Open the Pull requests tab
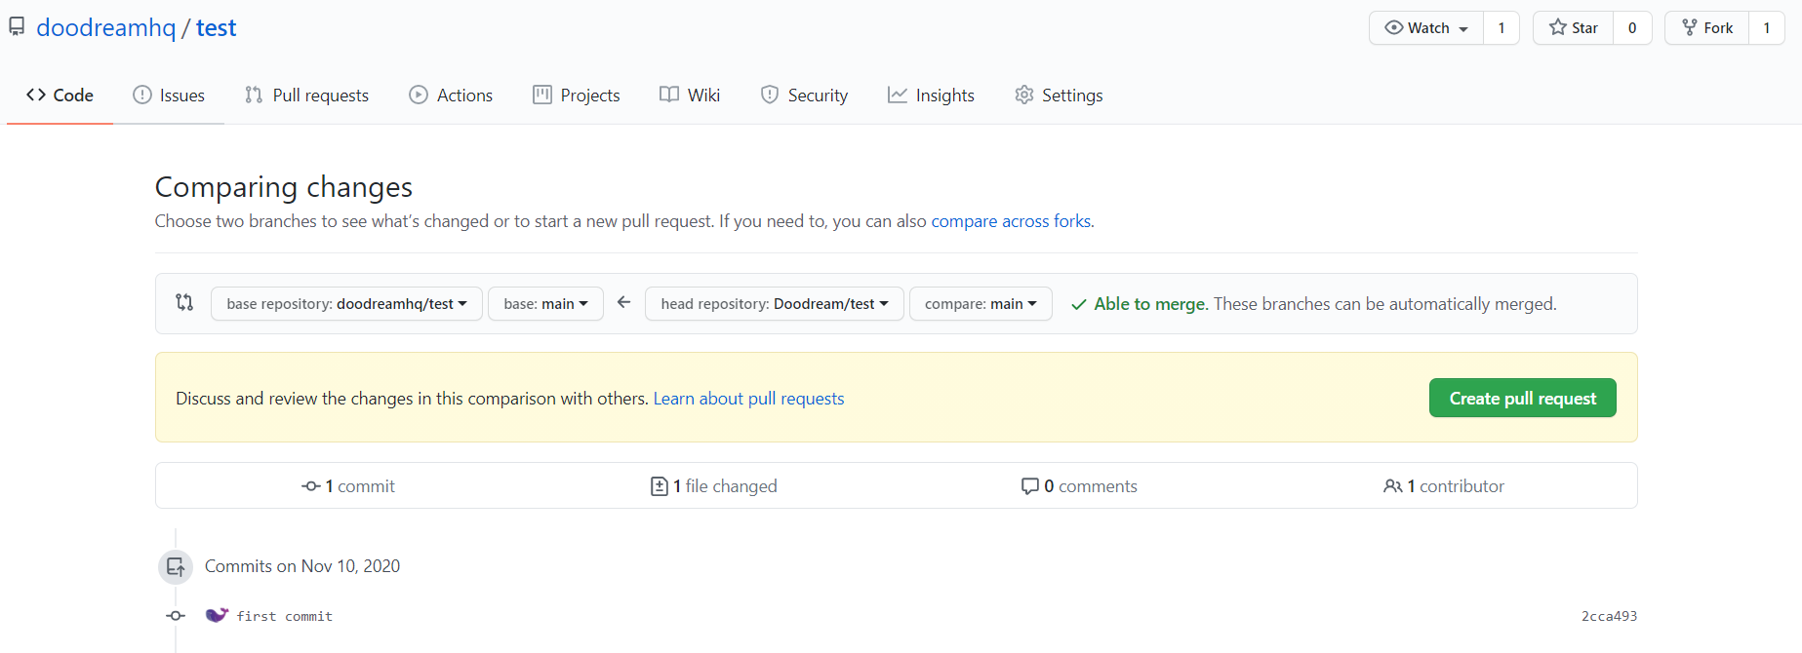1802x653 pixels. pyautogui.click(x=306, y=96)
